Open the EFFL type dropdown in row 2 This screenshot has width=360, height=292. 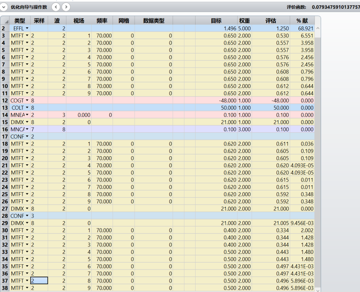(x=26, y=28)
